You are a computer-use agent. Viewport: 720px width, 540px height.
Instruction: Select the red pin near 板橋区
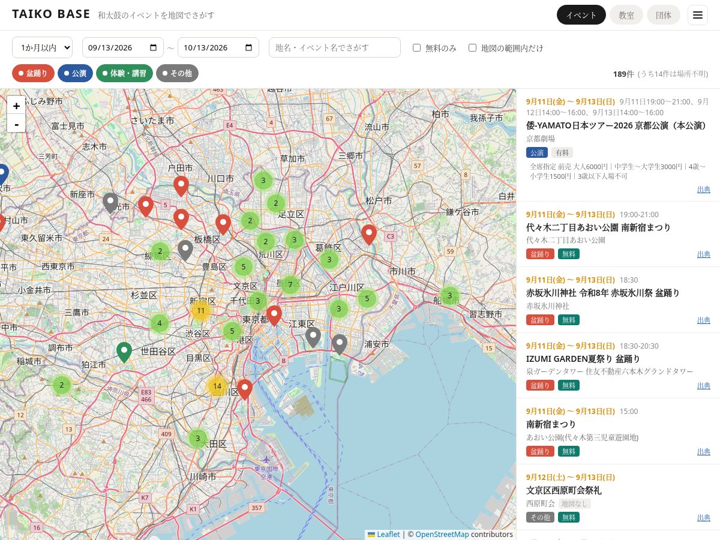point(223,224)
